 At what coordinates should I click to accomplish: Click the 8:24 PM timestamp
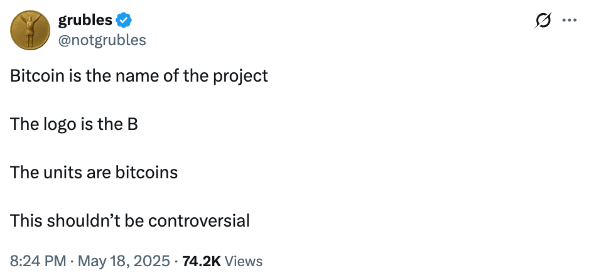(x=38, y=261)
